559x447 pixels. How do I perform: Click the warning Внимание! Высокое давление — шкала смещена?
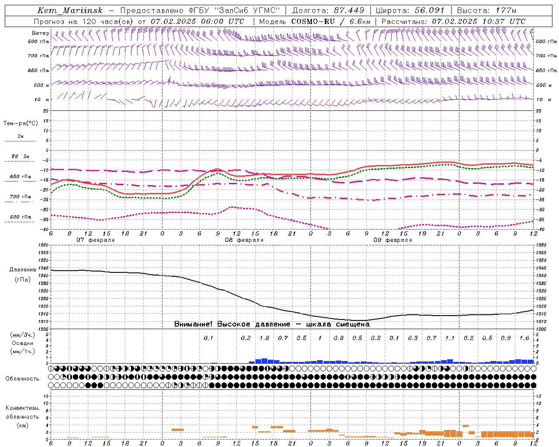(x=272, y=324)
